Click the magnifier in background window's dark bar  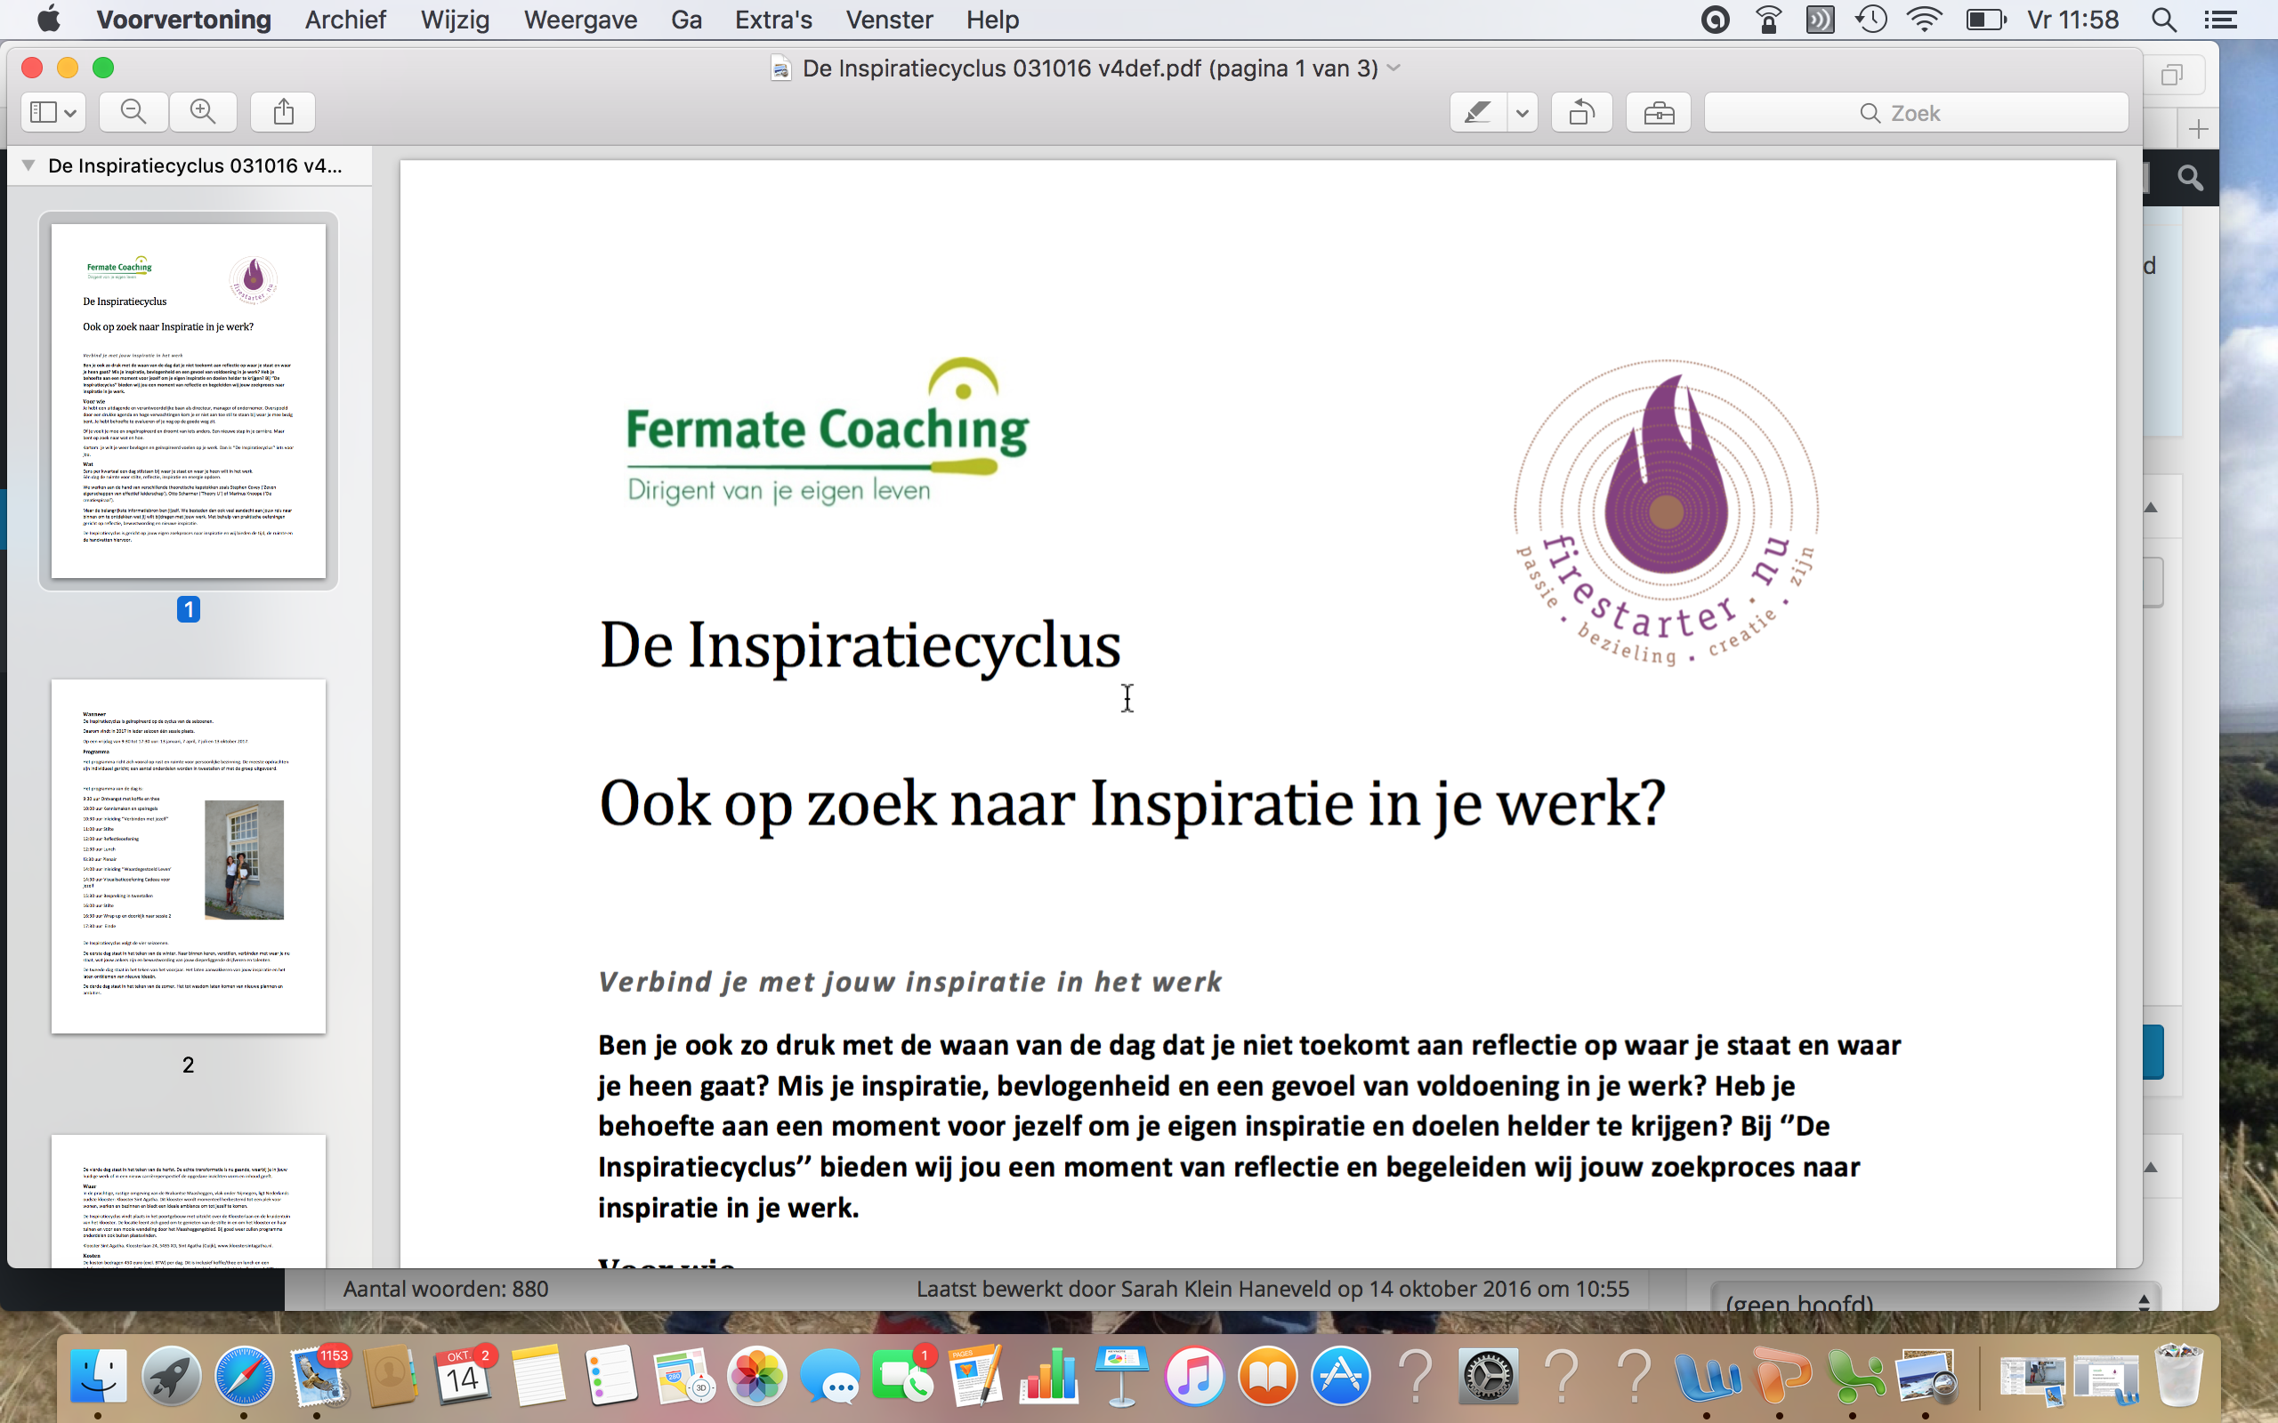point(2190,178)
